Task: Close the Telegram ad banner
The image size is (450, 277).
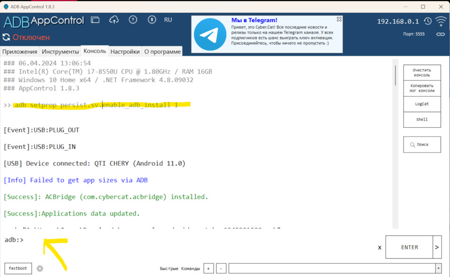Action: click(x=339, y=19)
